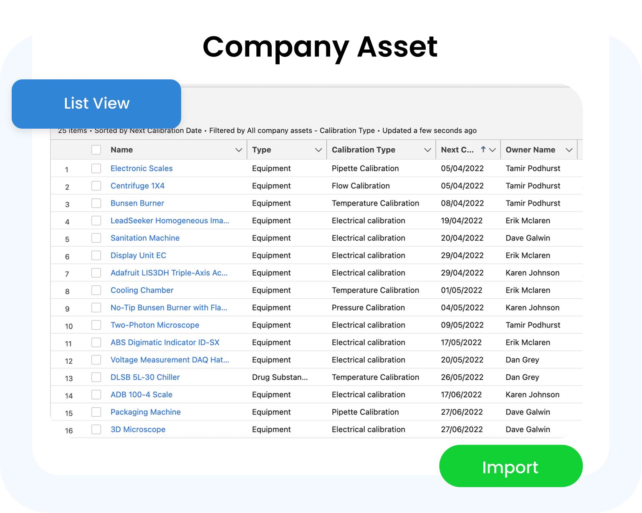Click the green Import button
This screenshot has width=642, height=513.
tap(511, 466)
